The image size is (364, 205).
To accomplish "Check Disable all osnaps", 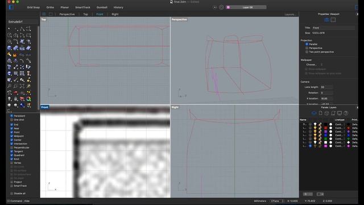I will (11, 194).
